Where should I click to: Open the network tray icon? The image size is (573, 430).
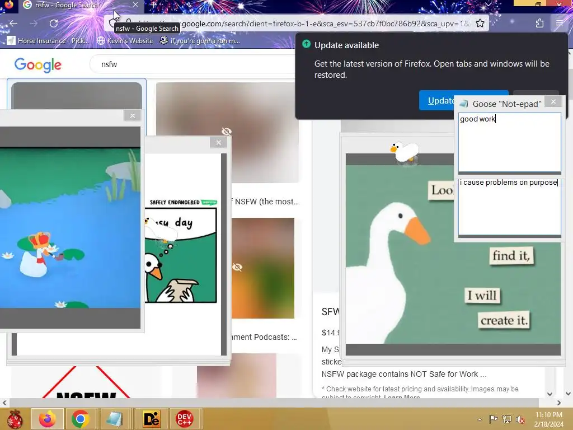(507, 419)
